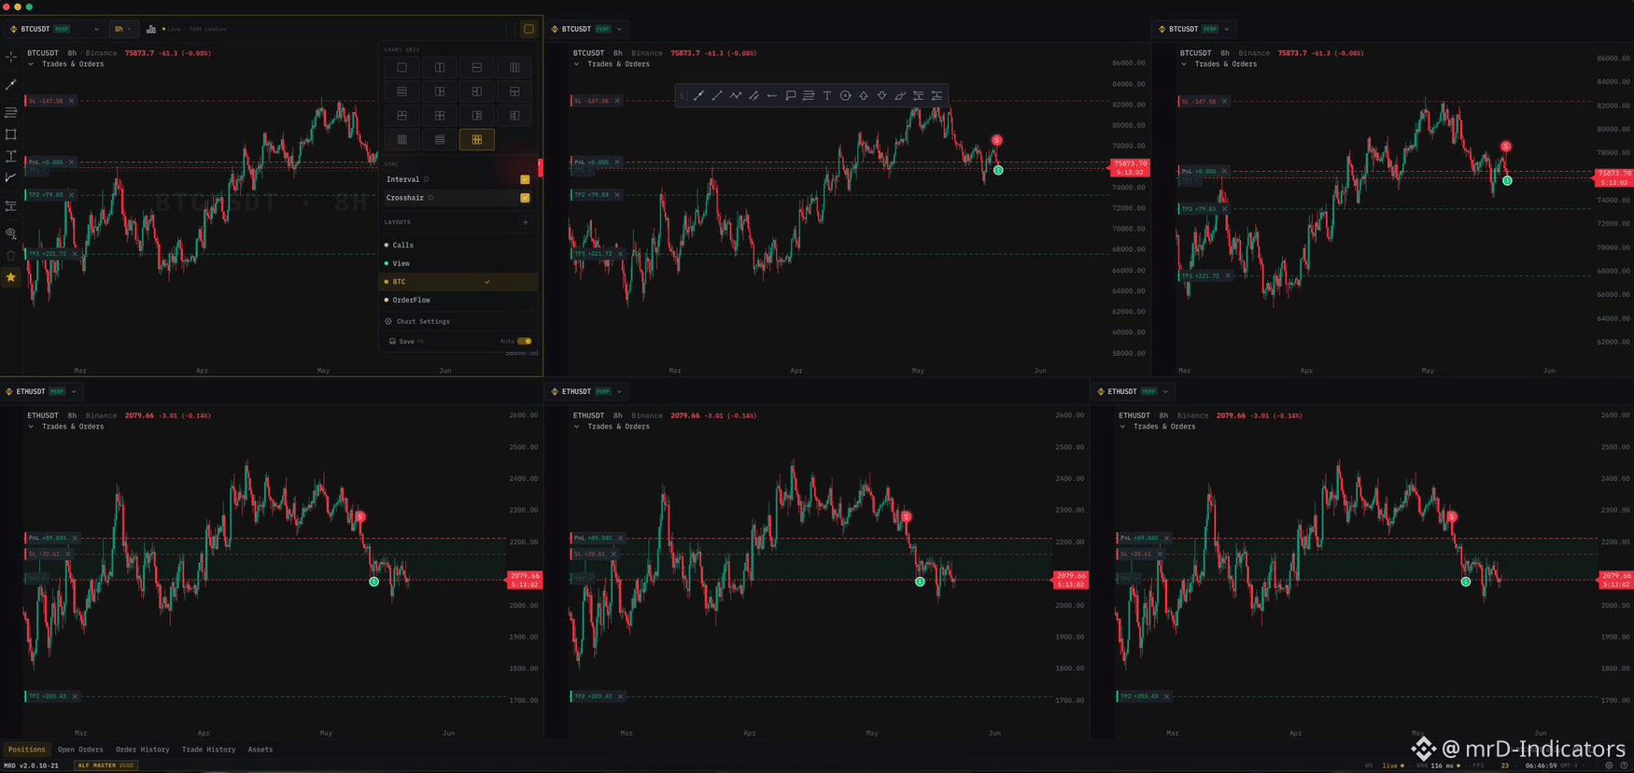Remove the SL -147.58 line in first chart
This screenshot has width=1634, height=773.
(71, 101)
